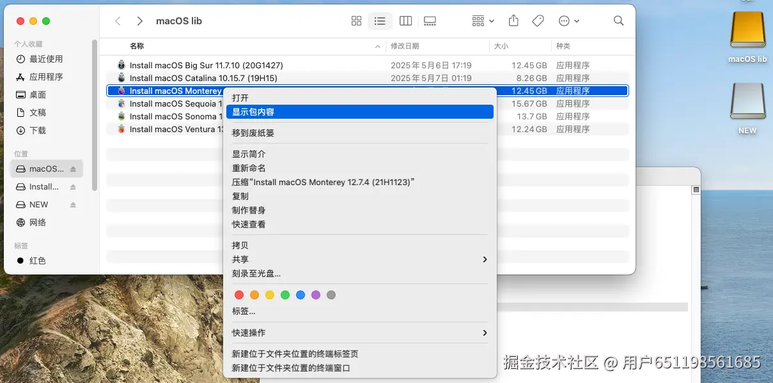Apply the blue tag color dot
The image size is (773, 383).
point(301,295)
